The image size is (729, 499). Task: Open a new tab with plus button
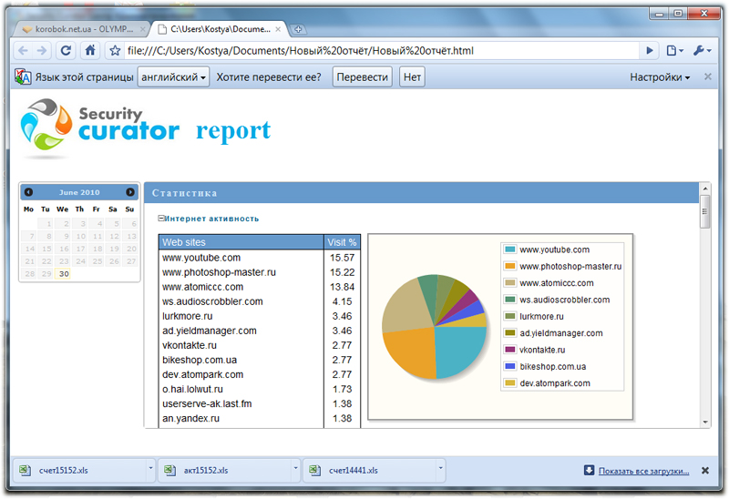tap(298, 29)
